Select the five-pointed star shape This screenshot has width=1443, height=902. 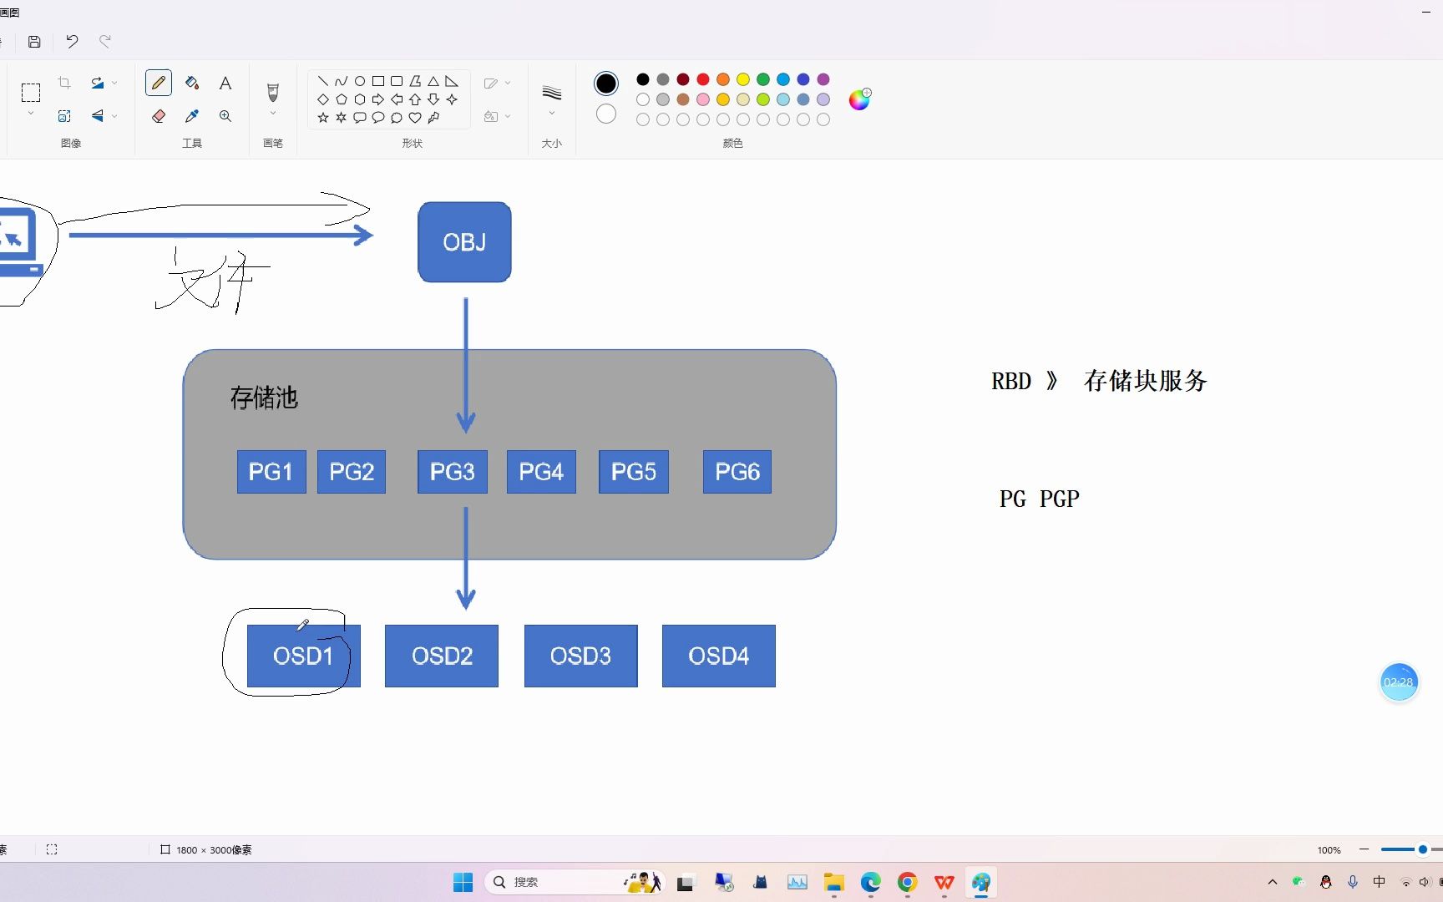coord(322,118)
